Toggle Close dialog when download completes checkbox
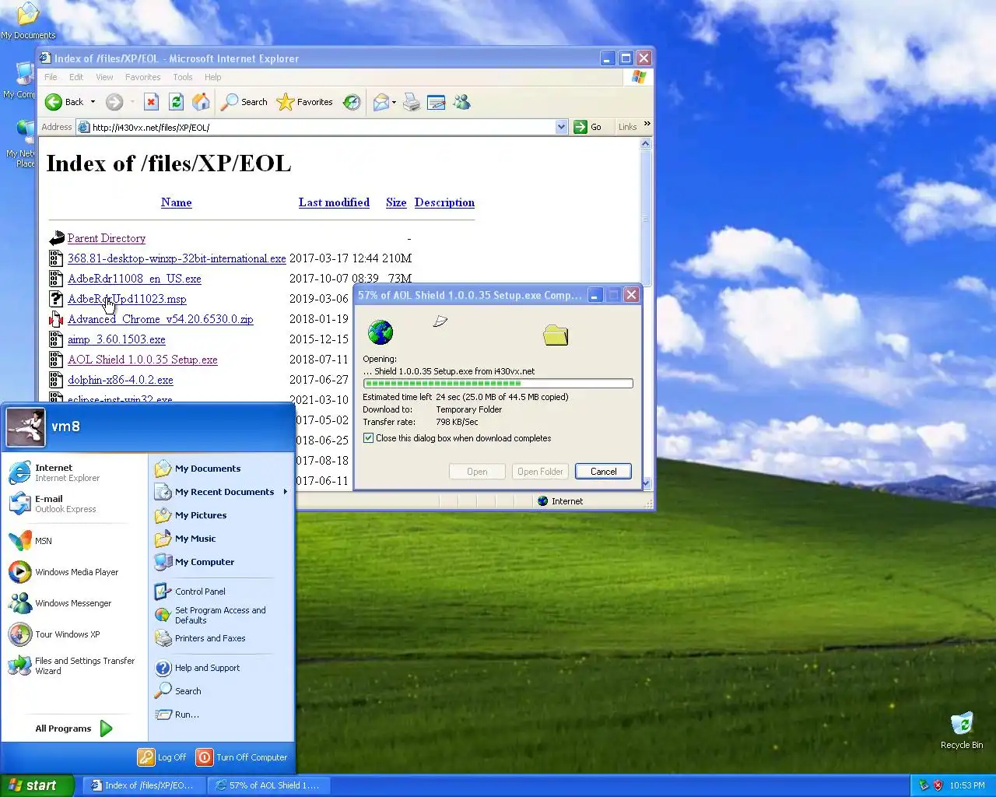 click(369, 438)
